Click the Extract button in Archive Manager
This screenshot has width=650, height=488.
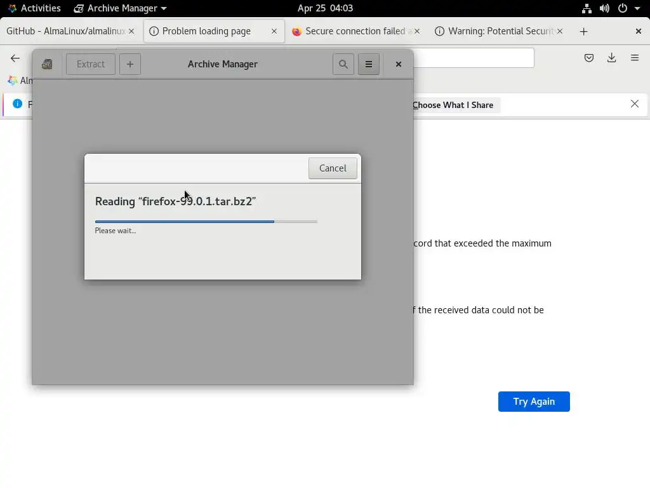tap(90, 64)
